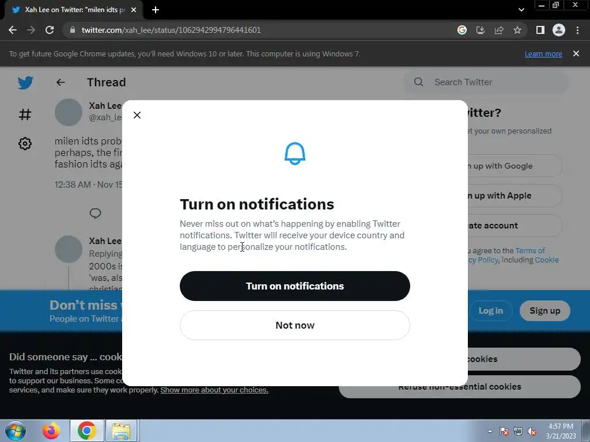This screenshot has width=590, height=442.
Task: Show hidden system tray icons
Action: [x=490, y=431]
